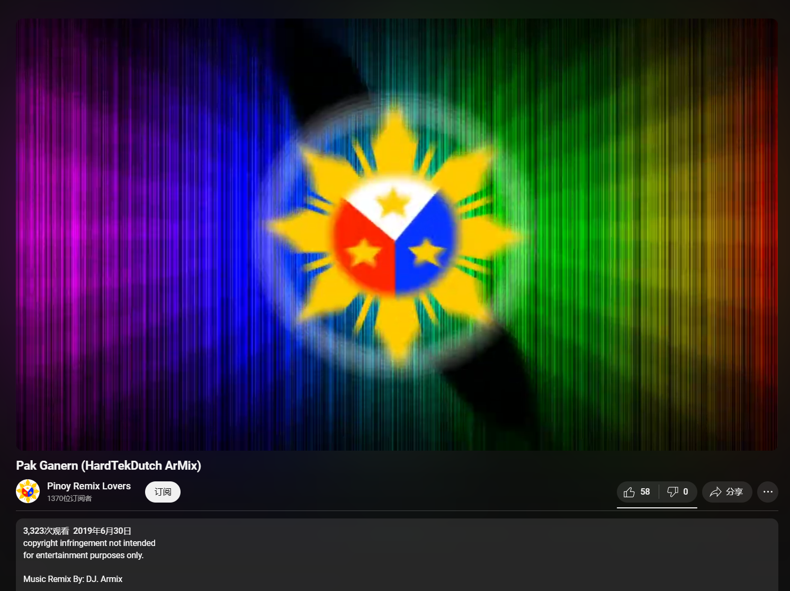Click 'for entertainment purposes only.' description line
790x591 pixels.
(84, 555)
